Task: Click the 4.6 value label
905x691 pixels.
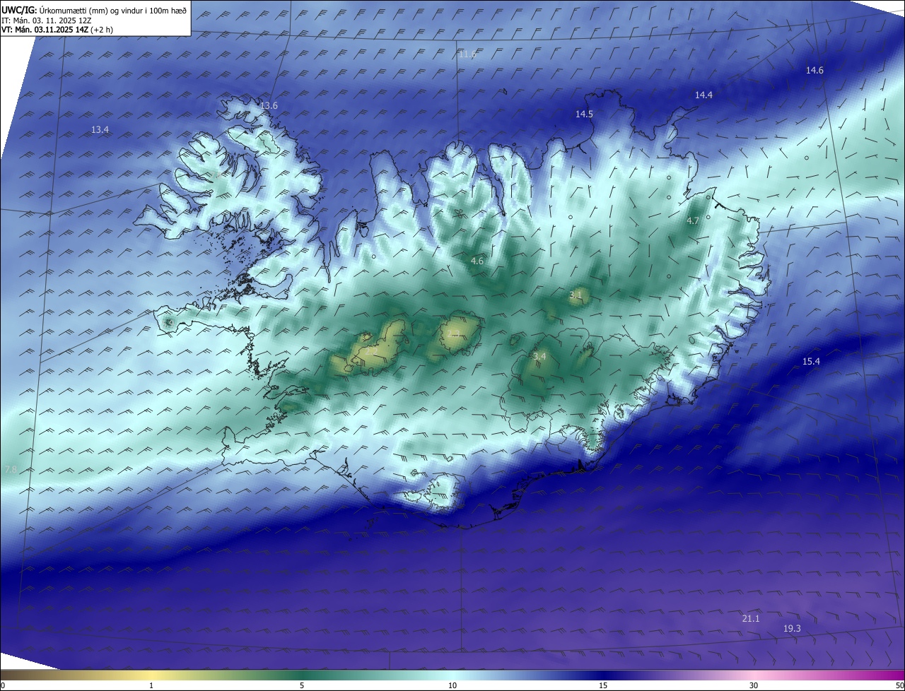Action: point(477,261)
